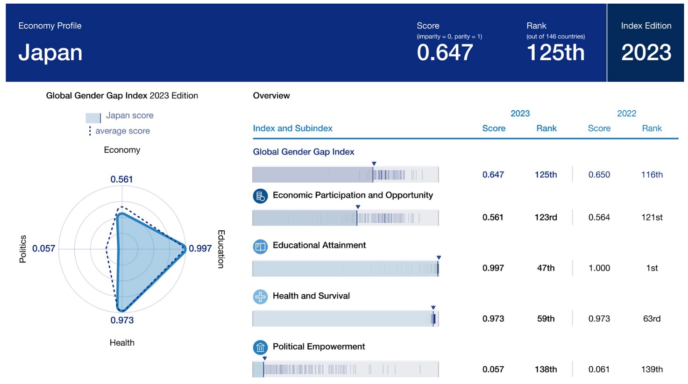Click the dotted average score legend marker

90,131
